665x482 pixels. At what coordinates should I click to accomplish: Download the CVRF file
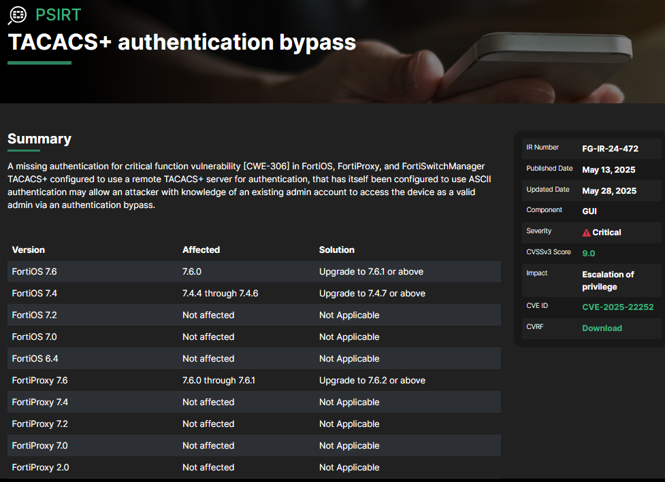click(602, 328)
